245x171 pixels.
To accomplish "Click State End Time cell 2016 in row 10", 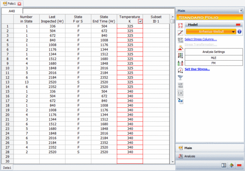I will pyautogui.click(x=104, y=68).
